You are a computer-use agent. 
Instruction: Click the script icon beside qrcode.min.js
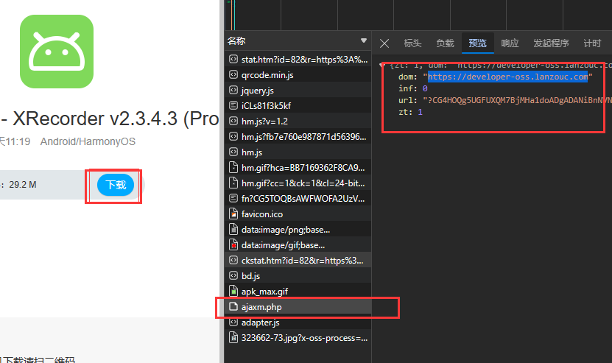(x=233, y=74)
